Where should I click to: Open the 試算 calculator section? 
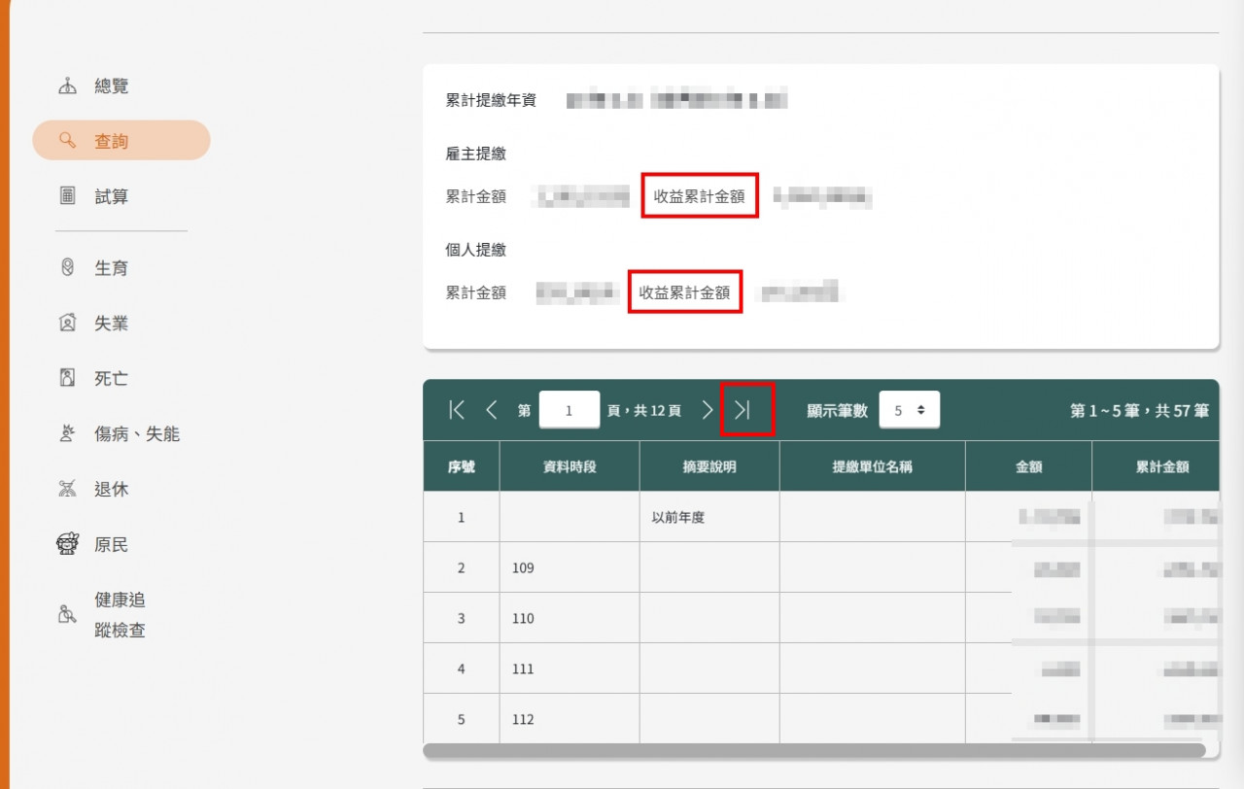(x=67, y=195)
